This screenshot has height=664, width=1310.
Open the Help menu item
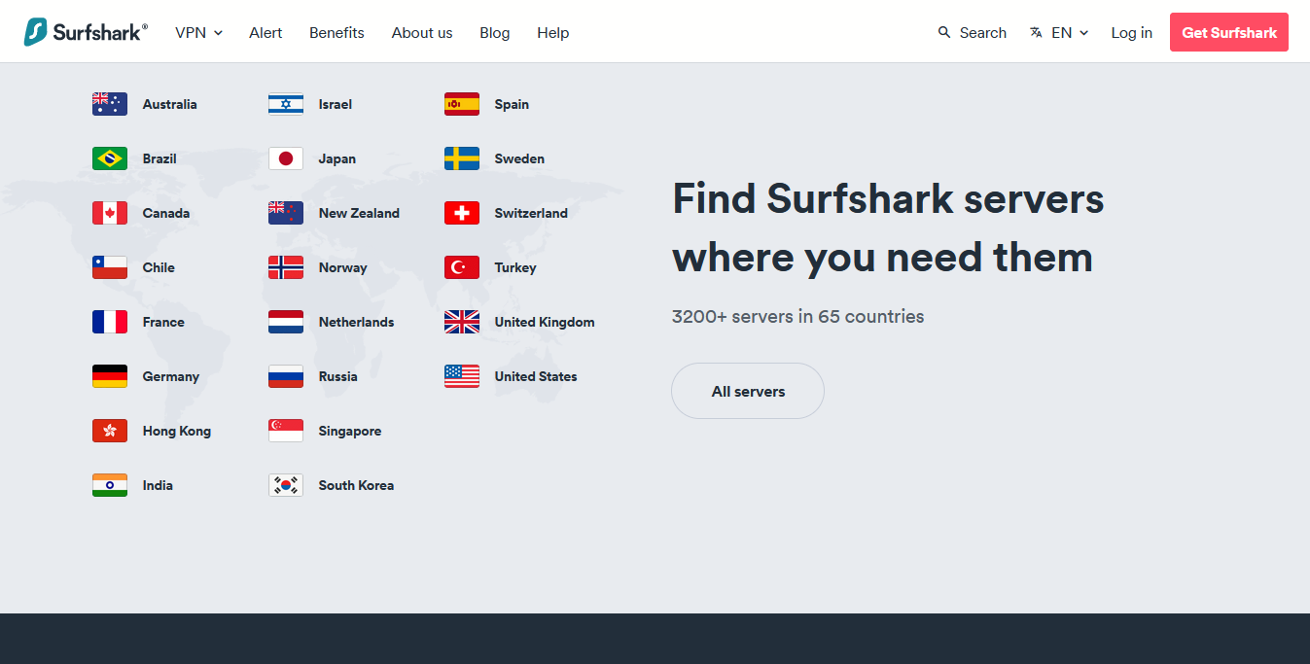552,33
